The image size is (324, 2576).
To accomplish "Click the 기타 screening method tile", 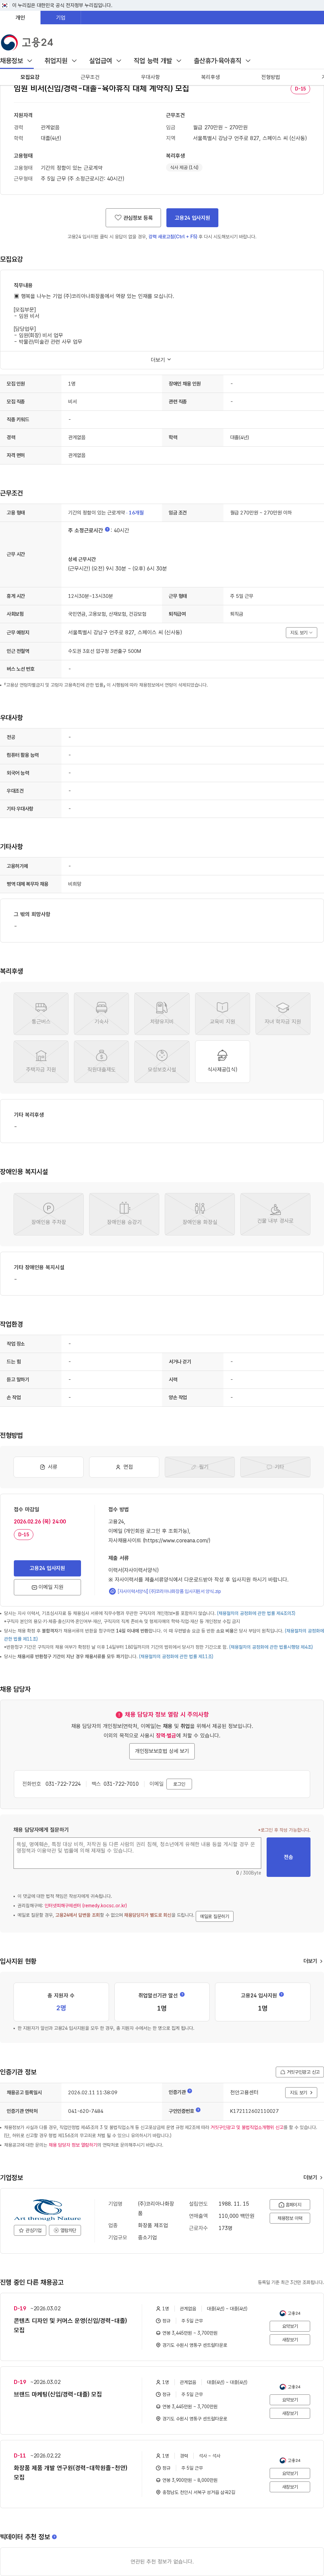I will pos(275,1467).
